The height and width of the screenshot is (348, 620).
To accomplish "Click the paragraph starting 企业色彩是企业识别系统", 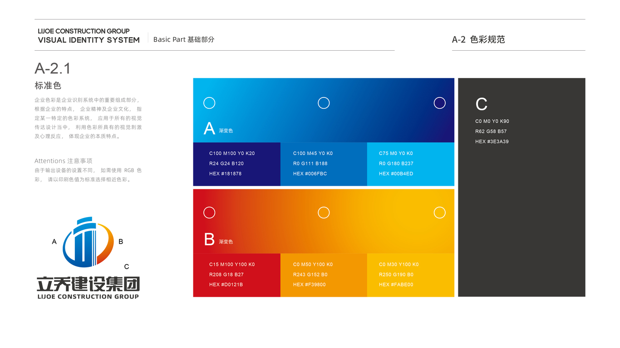I will click(88, 118).
